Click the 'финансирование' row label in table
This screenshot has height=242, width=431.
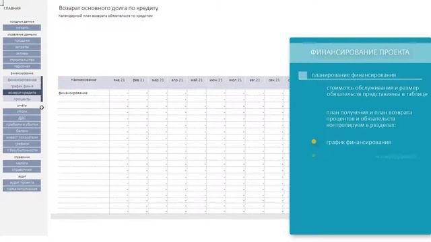73,93
